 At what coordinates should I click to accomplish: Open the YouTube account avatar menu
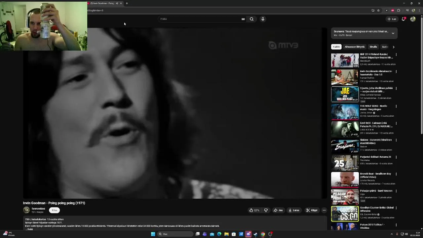coord(413,19)
